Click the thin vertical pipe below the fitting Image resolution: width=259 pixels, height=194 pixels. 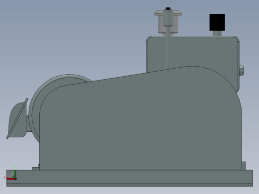pos(168,47)
